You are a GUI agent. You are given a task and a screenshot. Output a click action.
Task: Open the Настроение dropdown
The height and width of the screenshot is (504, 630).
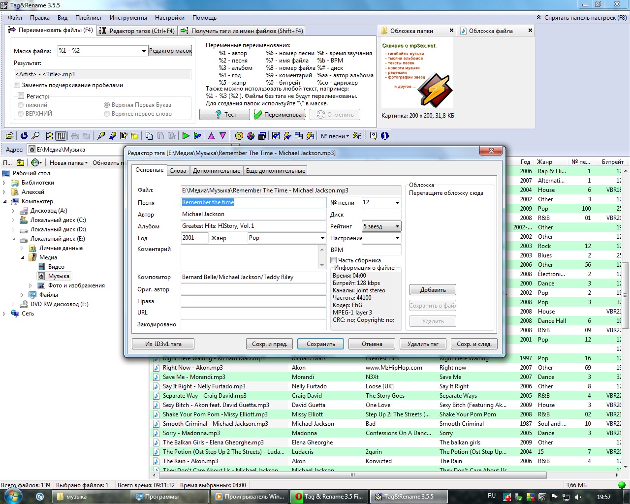[397, 238]
